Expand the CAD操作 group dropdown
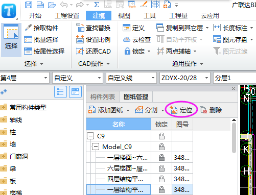The width and height of the screenshot is (256, 195). coord(108,64)
